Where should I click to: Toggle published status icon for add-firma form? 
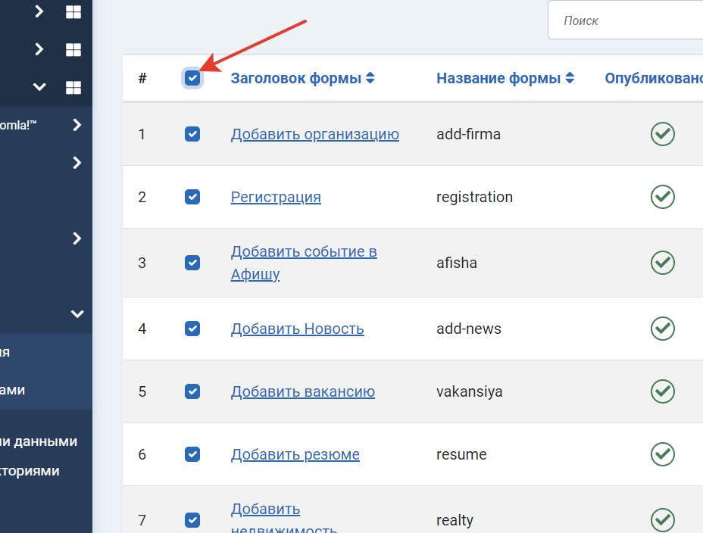tap(662, 134)
